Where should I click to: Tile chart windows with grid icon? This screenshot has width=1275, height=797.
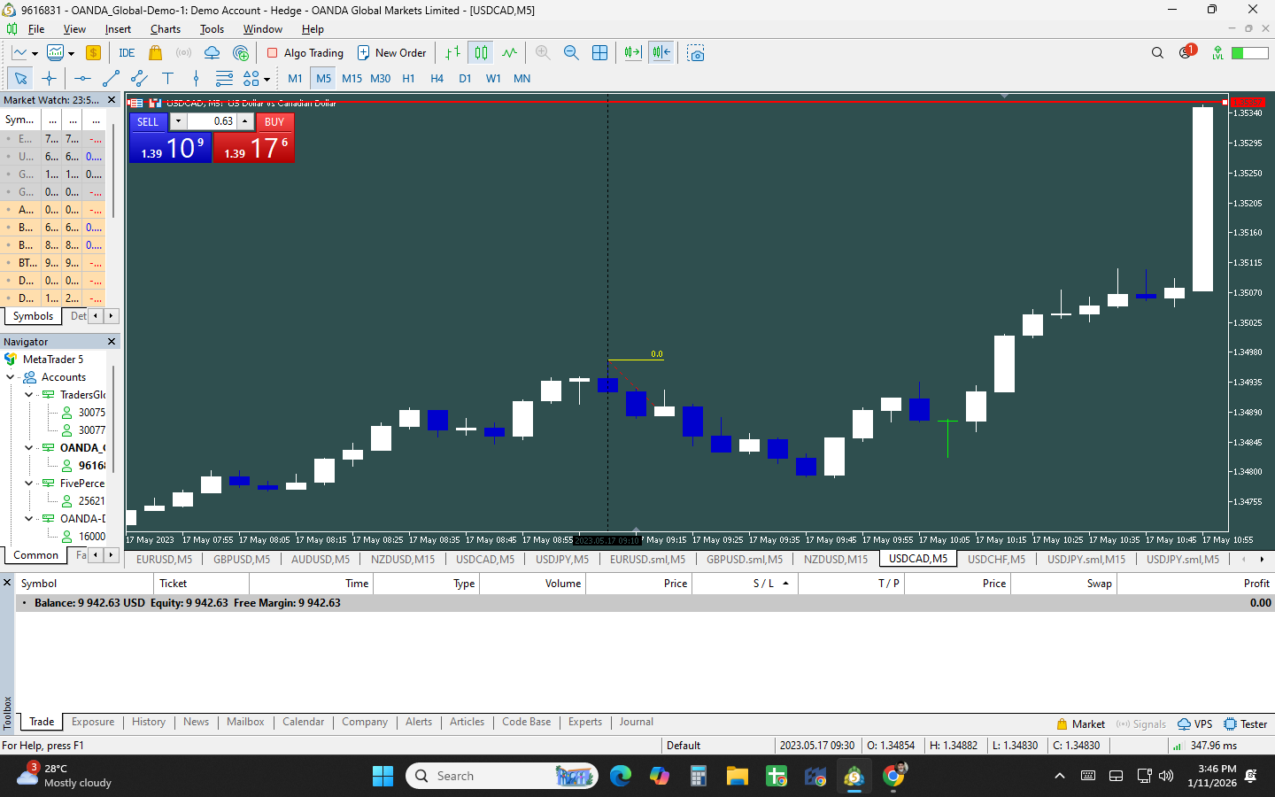coord(599,53)
